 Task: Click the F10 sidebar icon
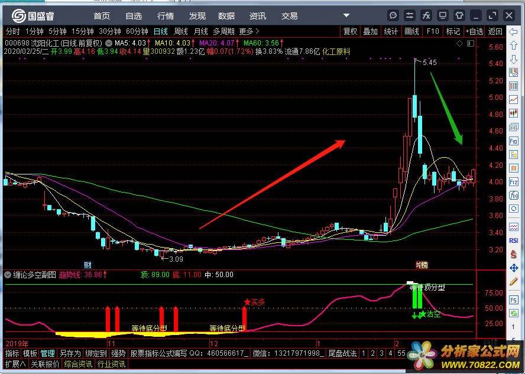pos(514,141)
